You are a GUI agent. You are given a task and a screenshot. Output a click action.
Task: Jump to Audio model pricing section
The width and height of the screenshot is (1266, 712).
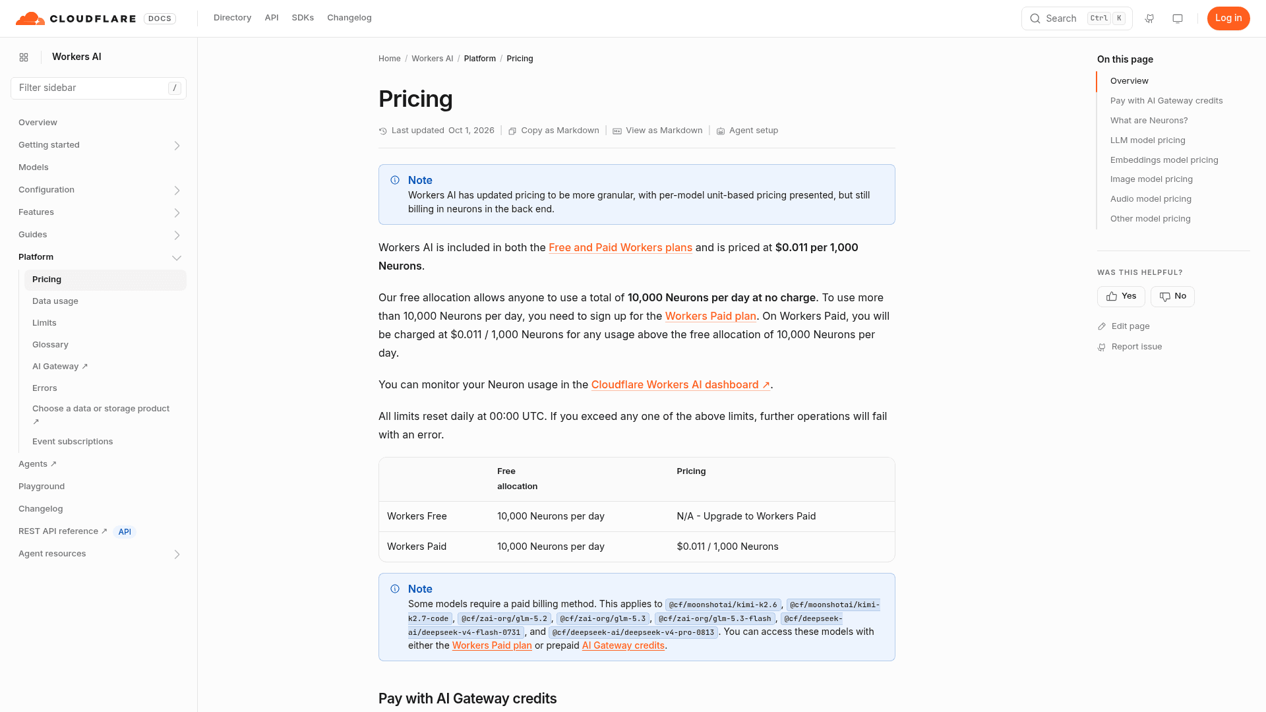click(x=1151, y=199)
